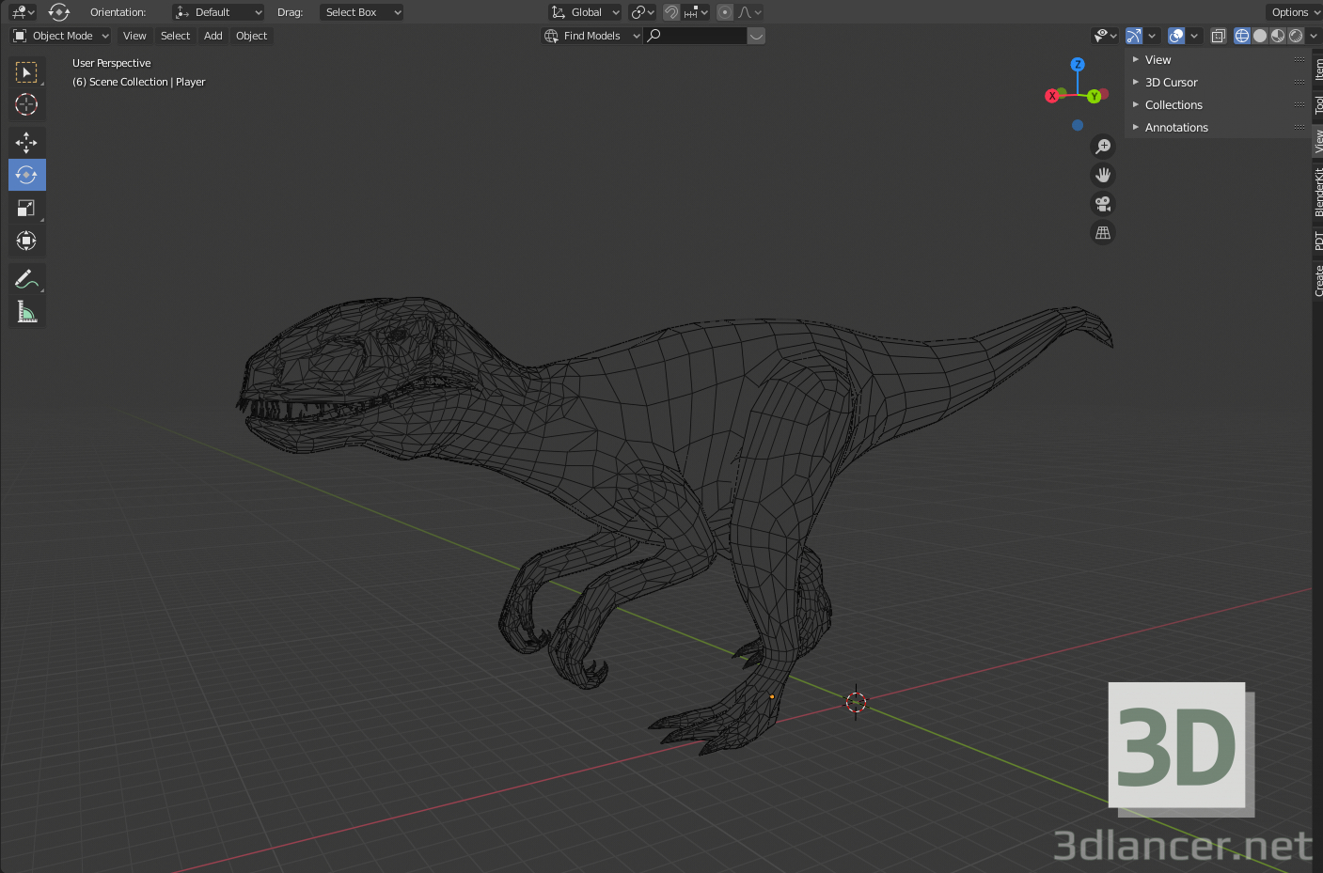1323x873 pixels.
Task: Toggle X-ray mode in the viewport header
Action: (1218, 35)
